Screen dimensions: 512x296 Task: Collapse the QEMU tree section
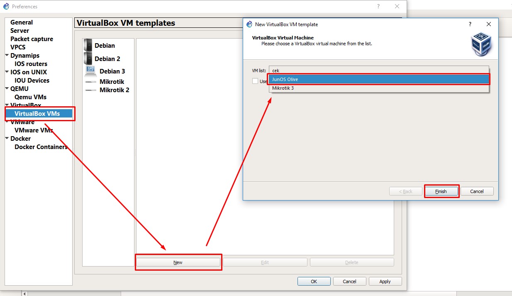(x=7, y=88)
